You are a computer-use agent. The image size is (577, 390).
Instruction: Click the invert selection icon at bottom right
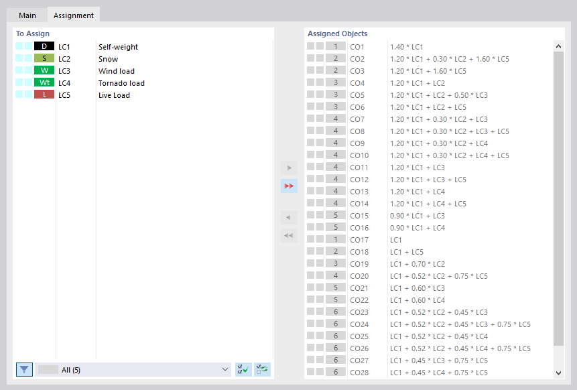(261, 369)
